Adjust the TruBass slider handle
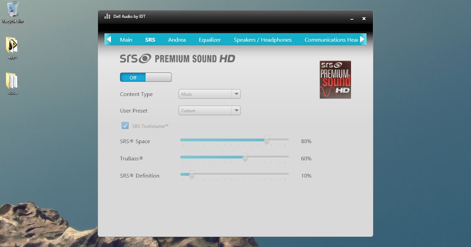471x247 pixels. [245, 157]
